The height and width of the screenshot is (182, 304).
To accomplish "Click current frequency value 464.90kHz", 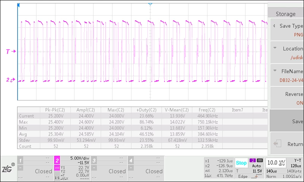I will point(207,116).
